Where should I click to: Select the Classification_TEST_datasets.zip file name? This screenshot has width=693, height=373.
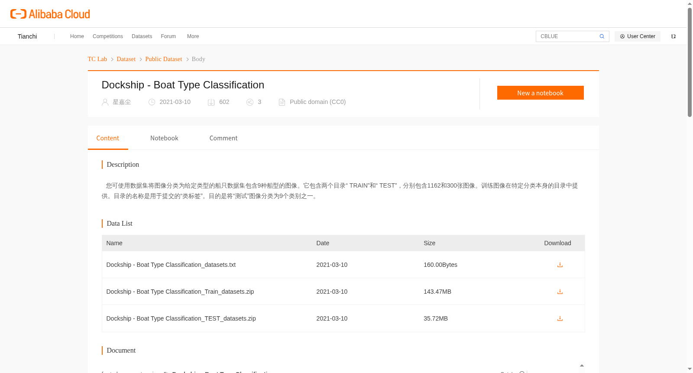(181, 318)
